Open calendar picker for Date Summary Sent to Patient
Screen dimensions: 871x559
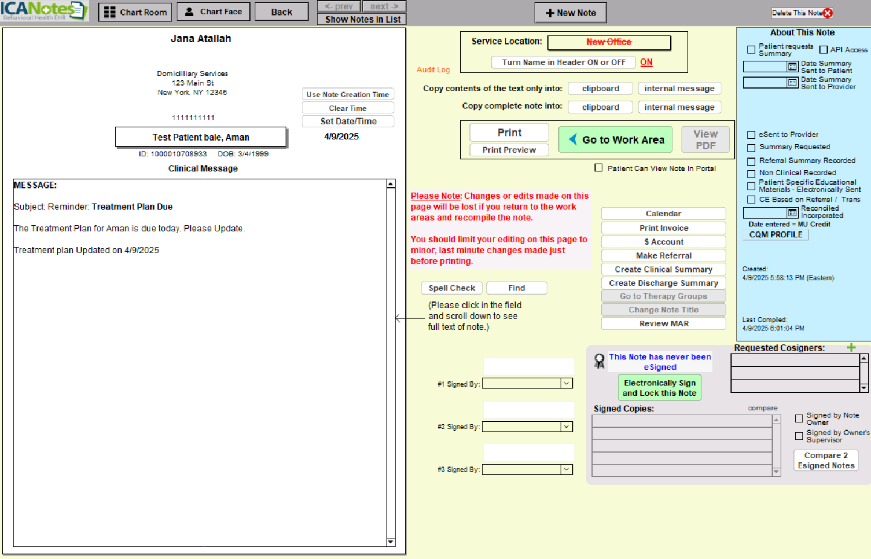(792, 67)
